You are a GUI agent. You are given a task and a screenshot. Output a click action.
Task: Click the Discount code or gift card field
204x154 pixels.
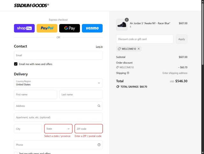point(145,39)
